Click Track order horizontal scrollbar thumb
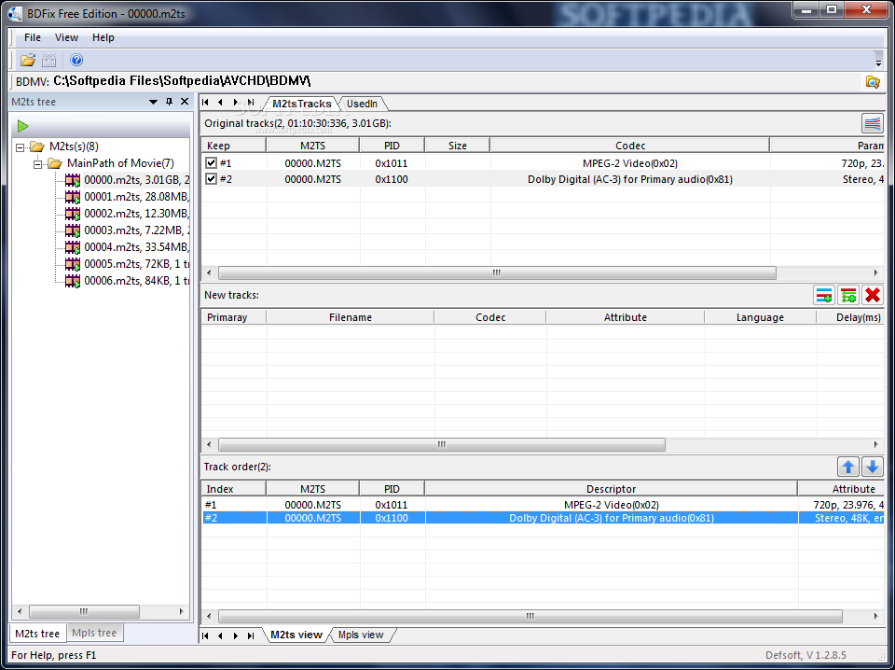This screenshot has height=670, width=895. (x=530, y=616)
